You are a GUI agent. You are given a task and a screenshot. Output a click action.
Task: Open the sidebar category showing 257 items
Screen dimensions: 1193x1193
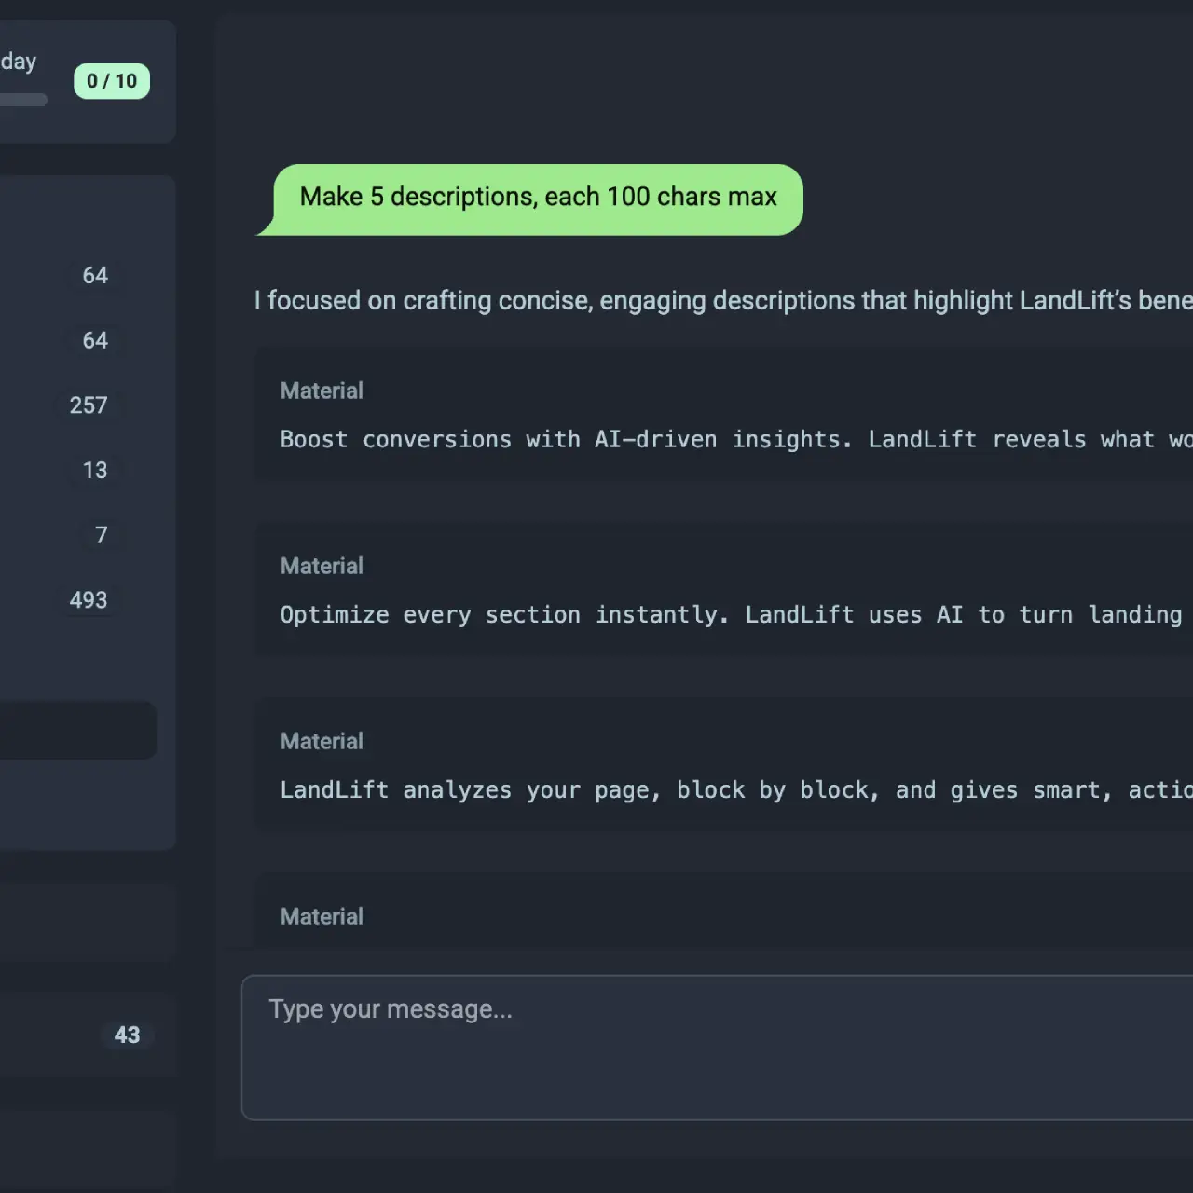pos(88,405)
